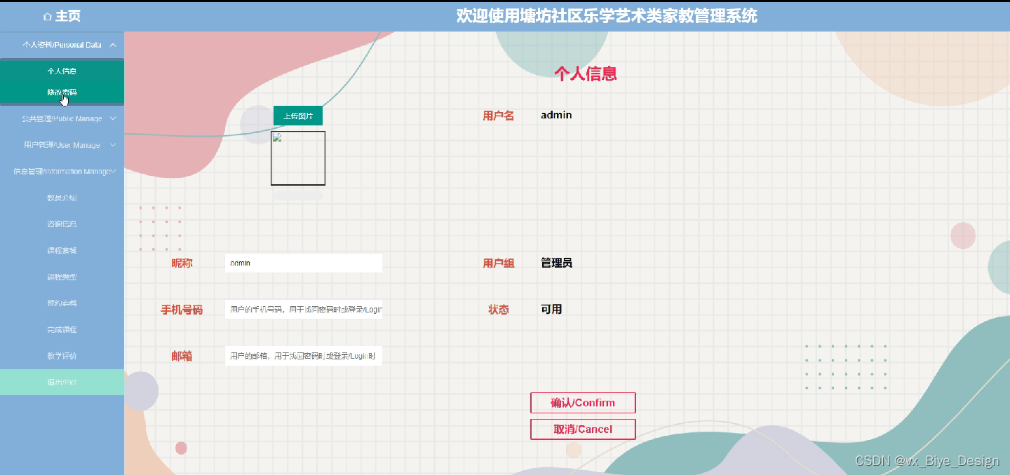Click the 邮箱 label
Screen dimensions: 1010x475
click(x=182, y=356)
